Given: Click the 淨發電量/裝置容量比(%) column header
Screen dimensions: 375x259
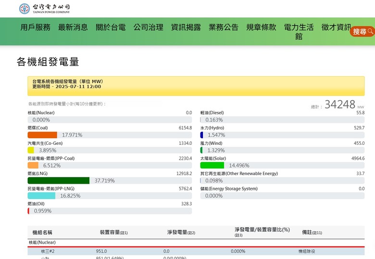Looking at the screenshot, I should [x=262, y=232].
